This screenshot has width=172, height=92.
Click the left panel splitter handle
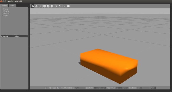click(29, 47)
